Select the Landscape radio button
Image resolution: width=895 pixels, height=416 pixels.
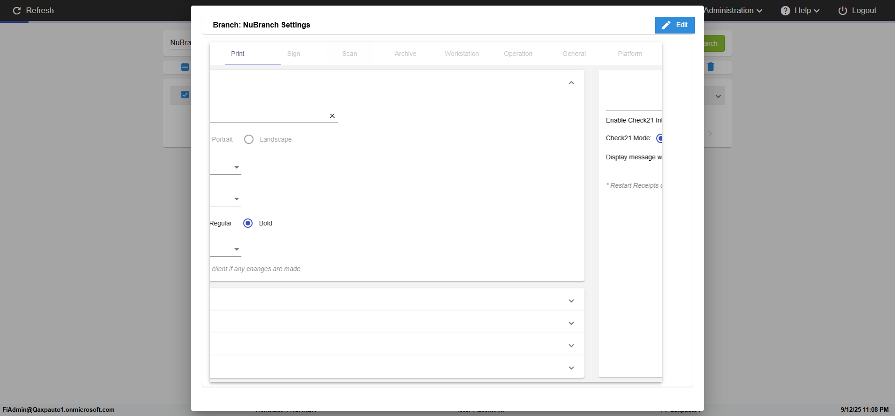249,140
